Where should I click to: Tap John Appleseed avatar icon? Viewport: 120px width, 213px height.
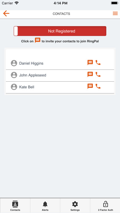pyautogui.click(x=14, y=75)
